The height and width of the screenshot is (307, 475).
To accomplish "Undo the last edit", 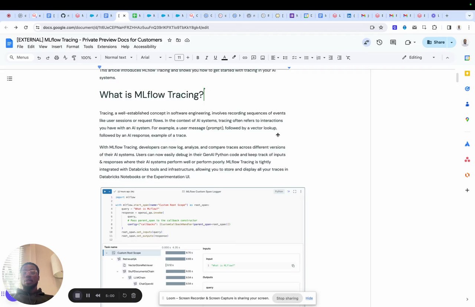I will [x=39, y=57].
